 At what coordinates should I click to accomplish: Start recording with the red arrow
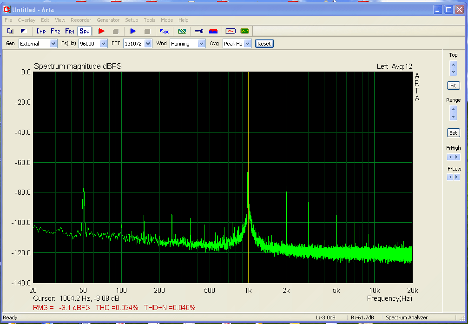point(101,31)
